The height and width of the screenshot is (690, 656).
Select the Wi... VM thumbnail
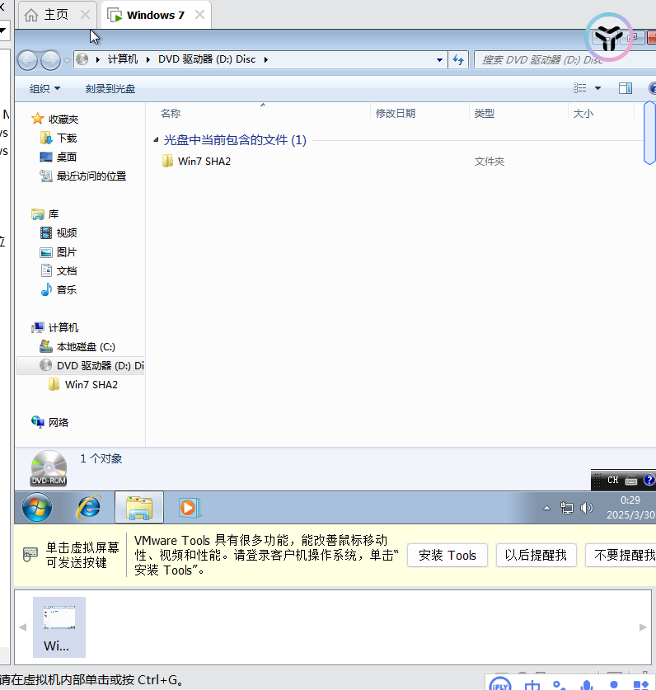(x=59, y=627)
